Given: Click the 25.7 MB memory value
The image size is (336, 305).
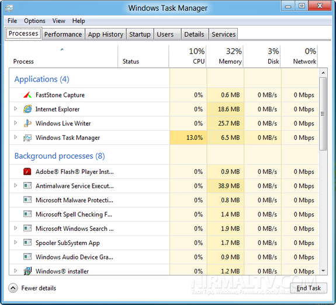Looking at the screenshot, I should [x=228, y=123].
